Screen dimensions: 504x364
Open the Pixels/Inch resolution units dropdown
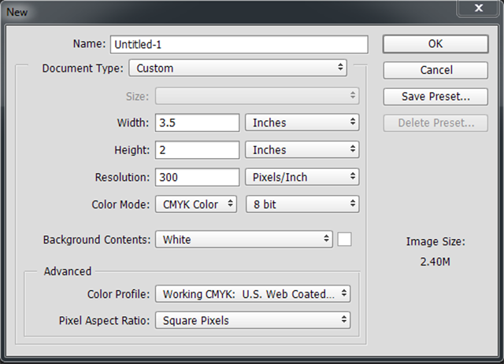(302, 178)
